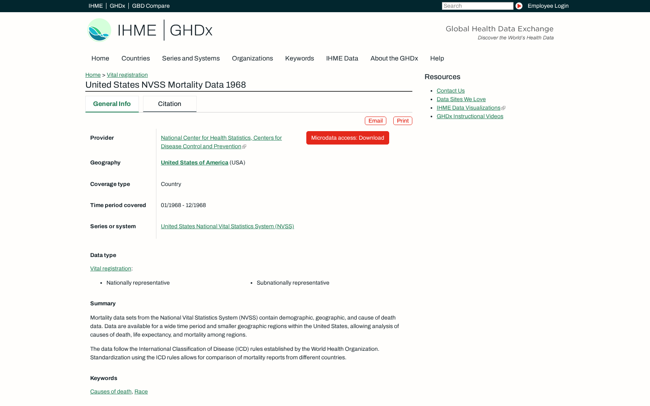The width and height of the screenshot is (650, 406).
Task: Open the Countries menu
Action: pos(136,58)
